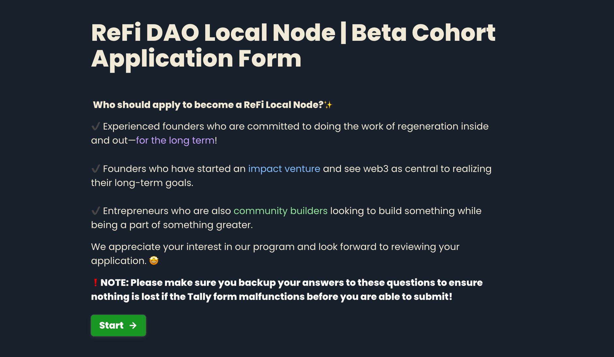
Task: Open the purple "for the long term" text
Action: [x=175, y=140]
